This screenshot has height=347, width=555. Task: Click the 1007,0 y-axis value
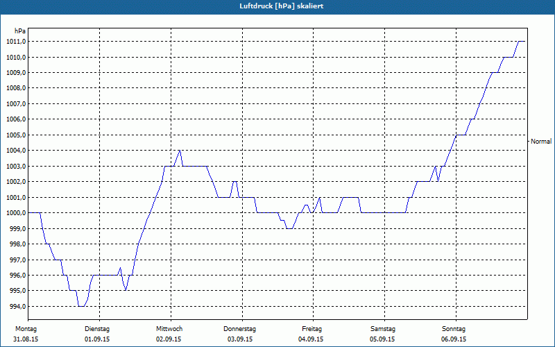(15, 104)
